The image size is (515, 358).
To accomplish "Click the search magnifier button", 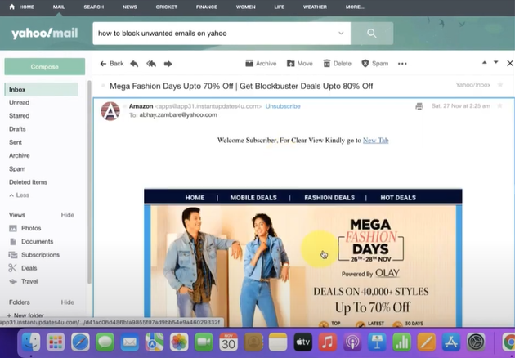I will (372, 34).
